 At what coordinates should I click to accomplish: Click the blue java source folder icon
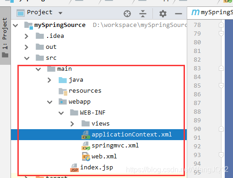pyautogui.click(x=63, y=80)
